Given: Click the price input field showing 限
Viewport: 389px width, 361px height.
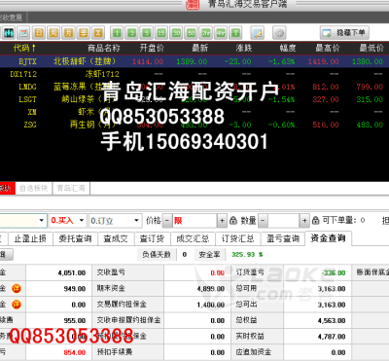Looking at the screenshot, I should (x=194, y=221).
